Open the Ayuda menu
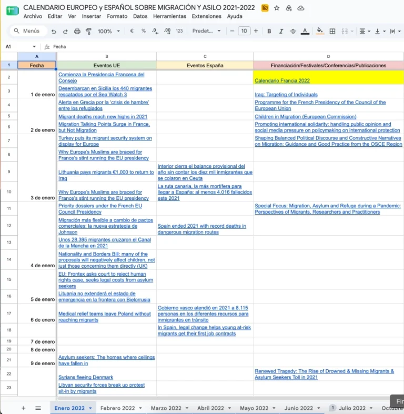The width and height of the screenshot is (404, 414). click(x=235, y=16)
